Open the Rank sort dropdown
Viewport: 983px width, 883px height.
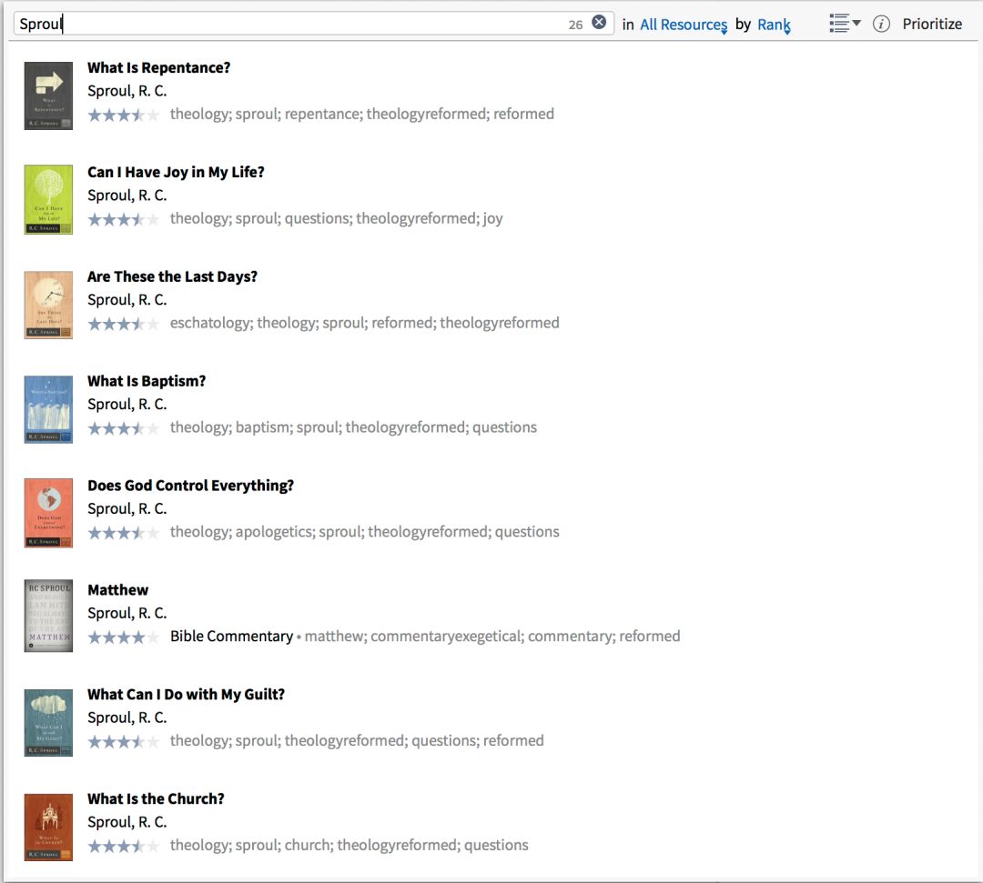[775, 25]
